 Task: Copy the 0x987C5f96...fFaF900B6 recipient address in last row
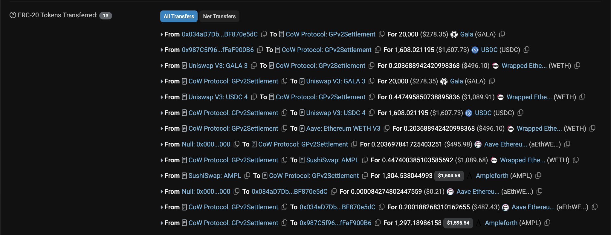(378, 223)
